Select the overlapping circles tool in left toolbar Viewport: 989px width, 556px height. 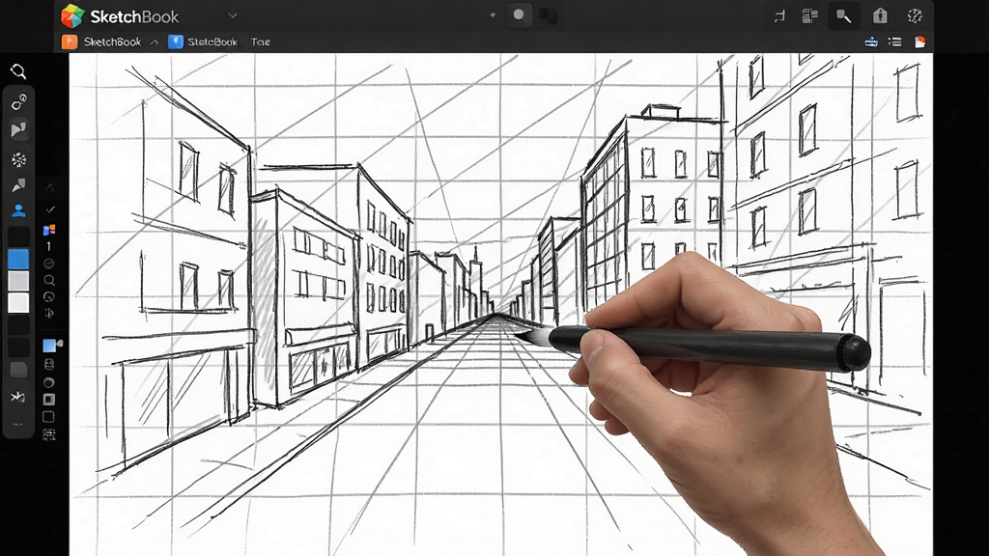click(19, 101)
